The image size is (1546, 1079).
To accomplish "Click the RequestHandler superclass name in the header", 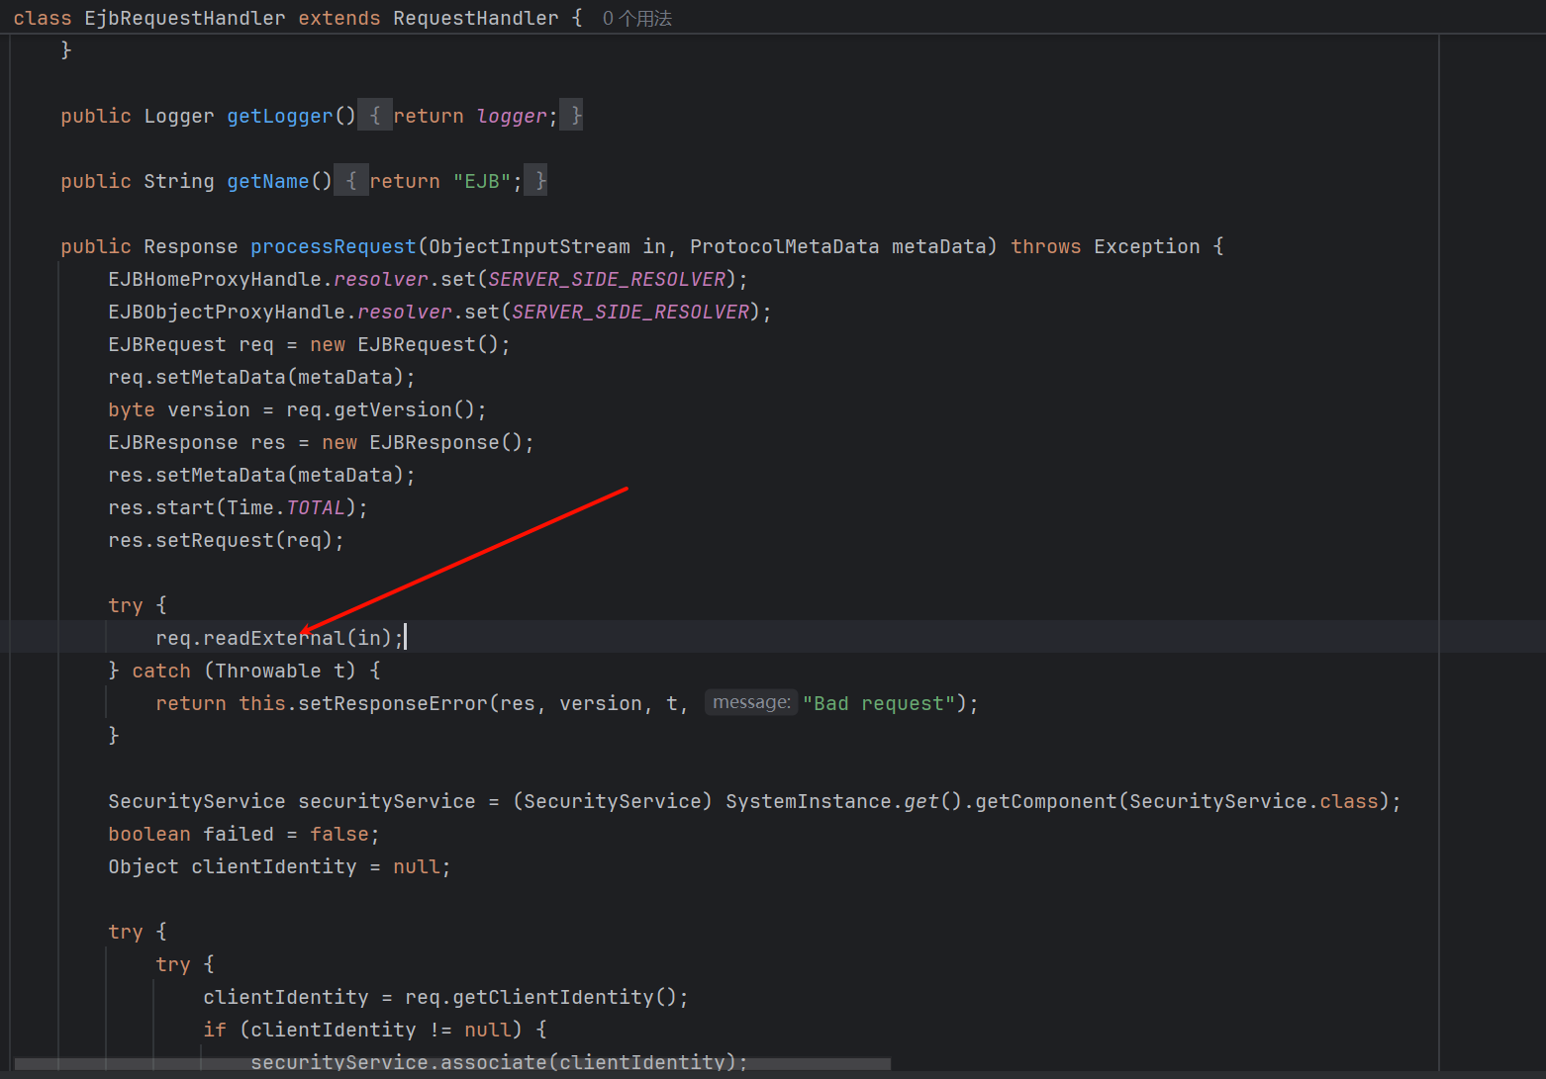I will pyautogui.click(x=475, y=19).
